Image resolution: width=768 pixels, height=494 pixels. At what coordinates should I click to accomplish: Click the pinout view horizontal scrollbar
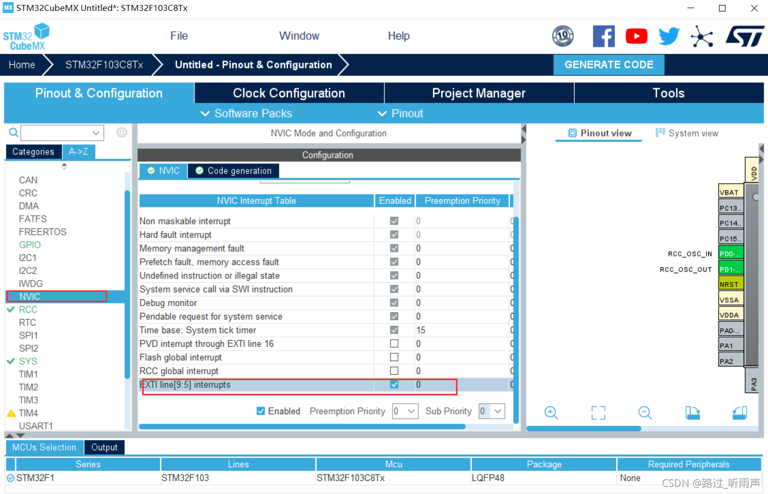(584, 429)
